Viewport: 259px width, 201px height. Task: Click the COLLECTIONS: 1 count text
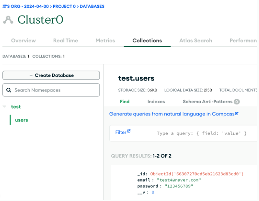48,56
